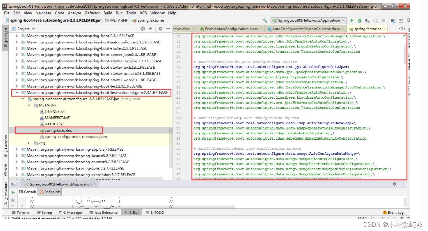Open the Event Log
Screen dimensions: 428x231
pyautogui.click(x=393, y=213)
